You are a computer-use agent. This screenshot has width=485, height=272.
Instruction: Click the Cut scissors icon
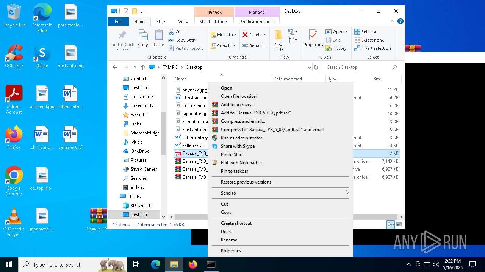click(171, 32)
